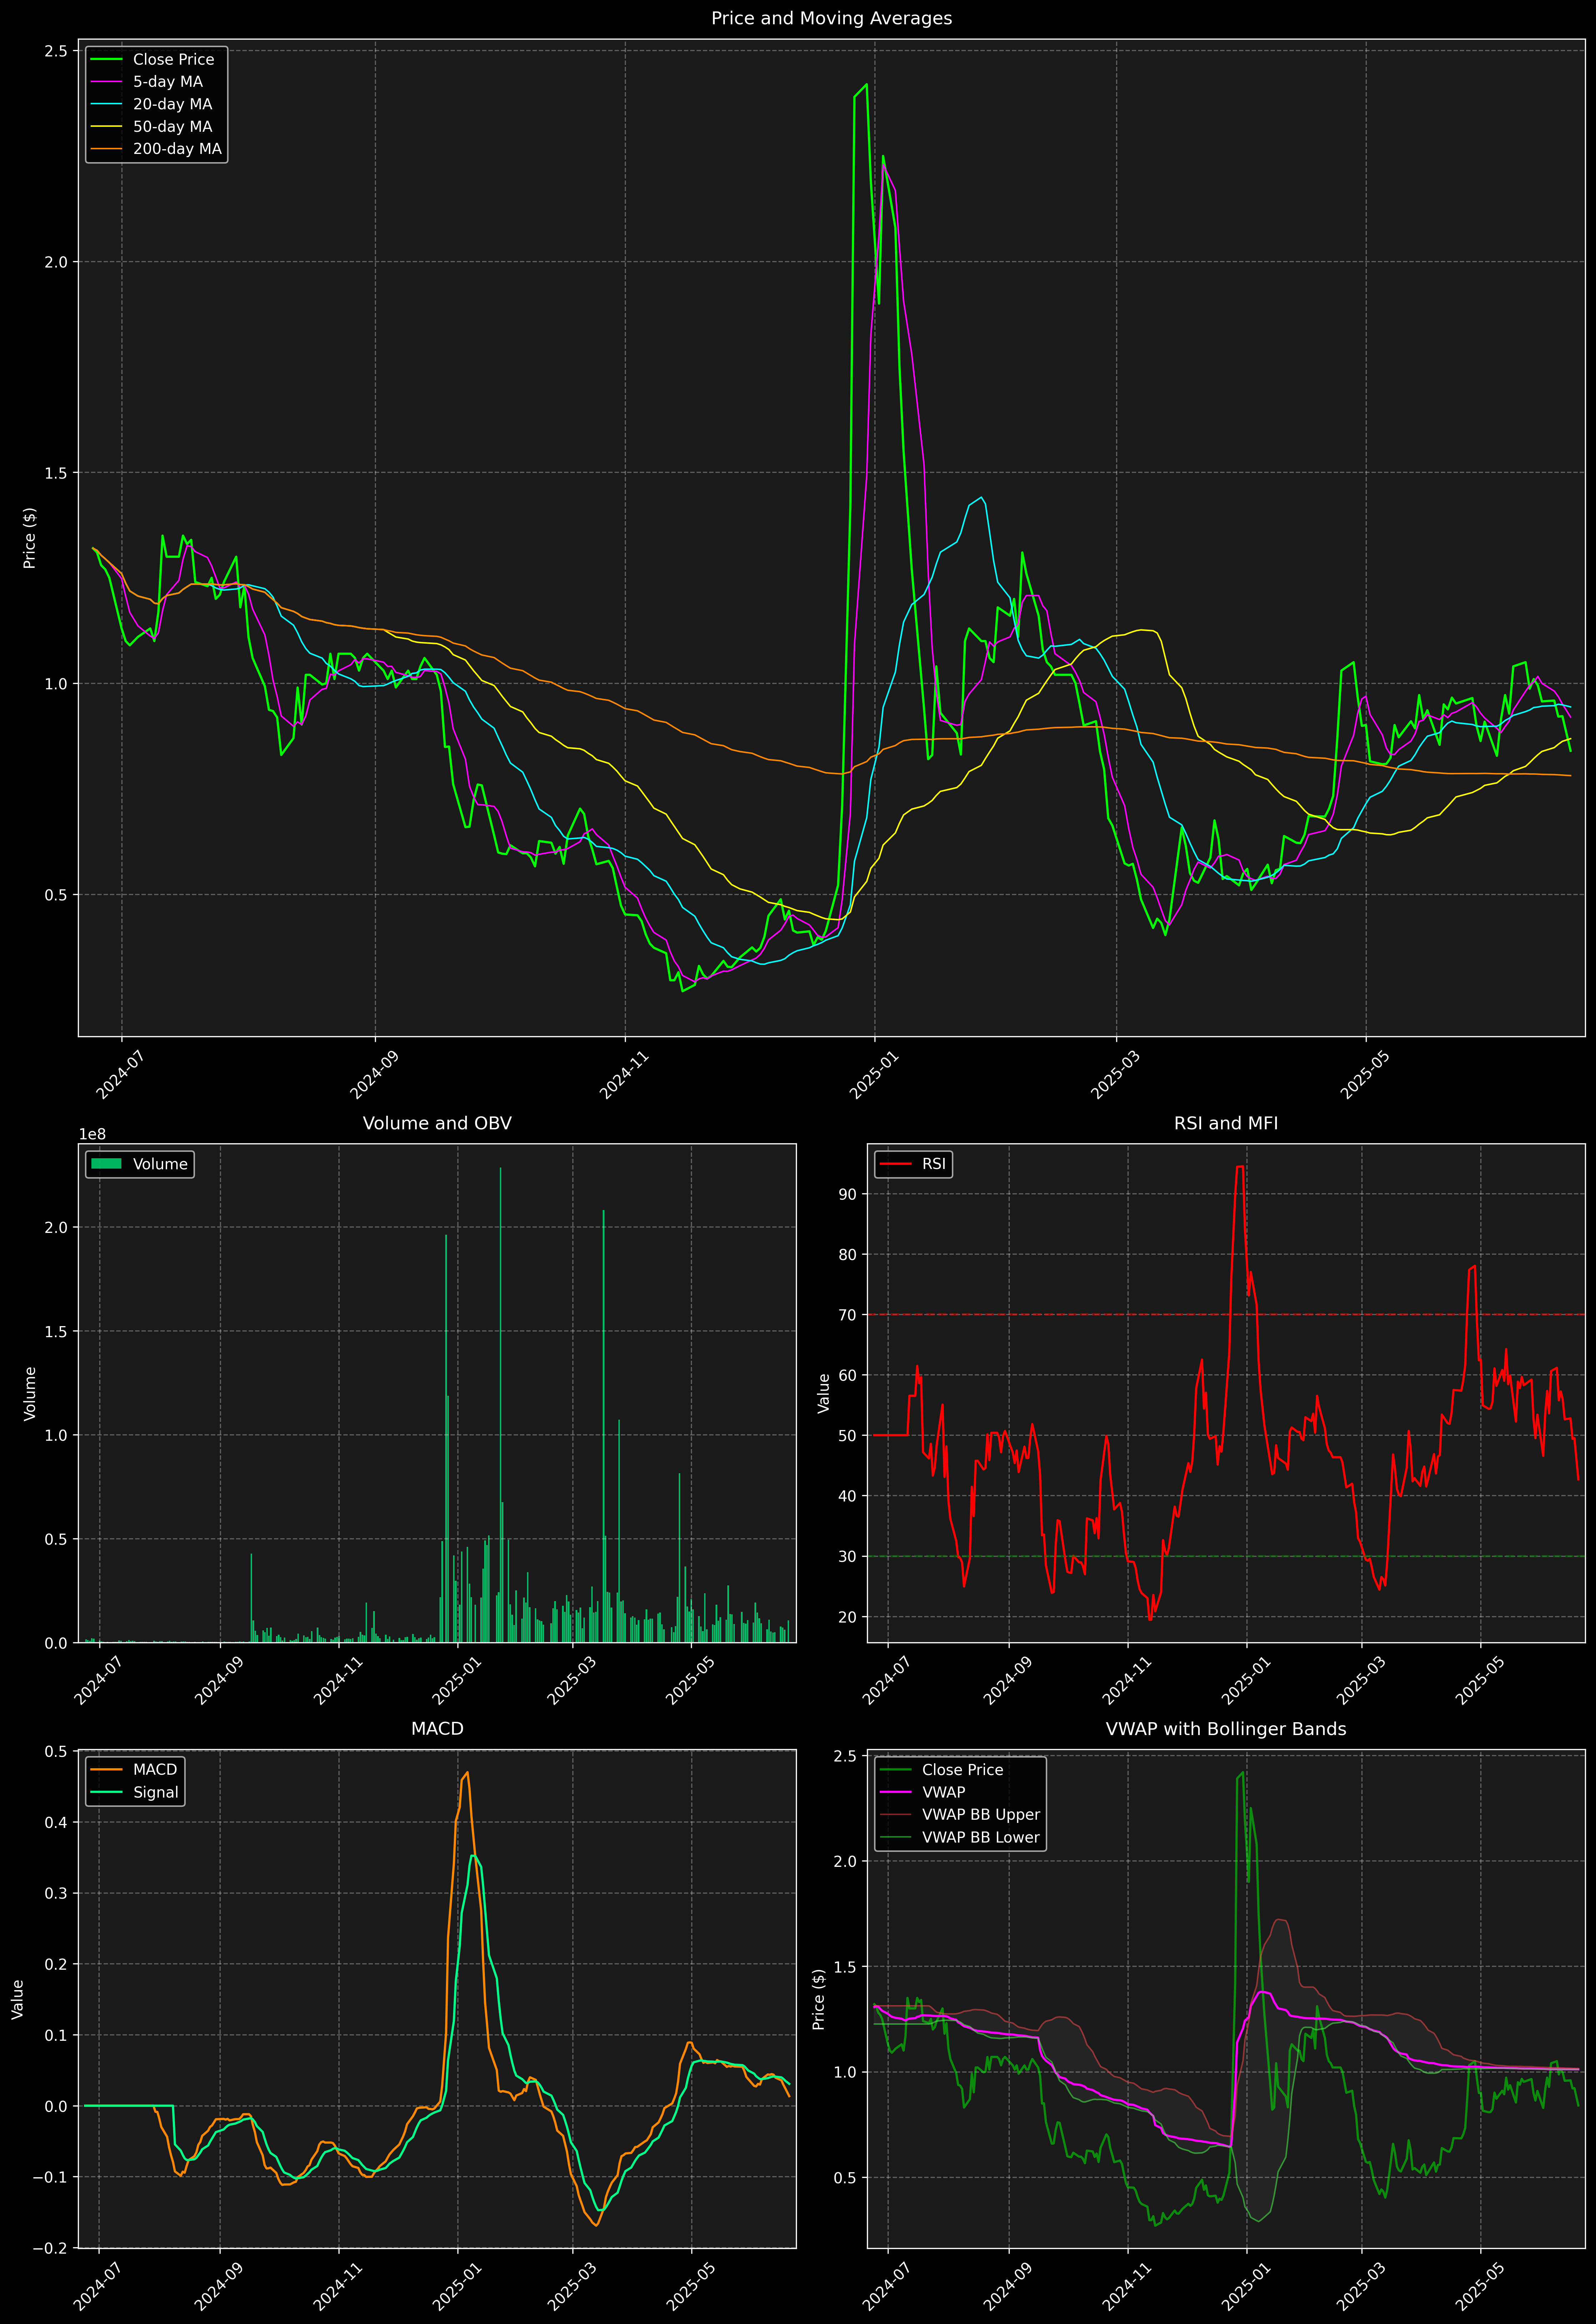Click the 'Price ($)' axis label of top chart

(30, 538)
